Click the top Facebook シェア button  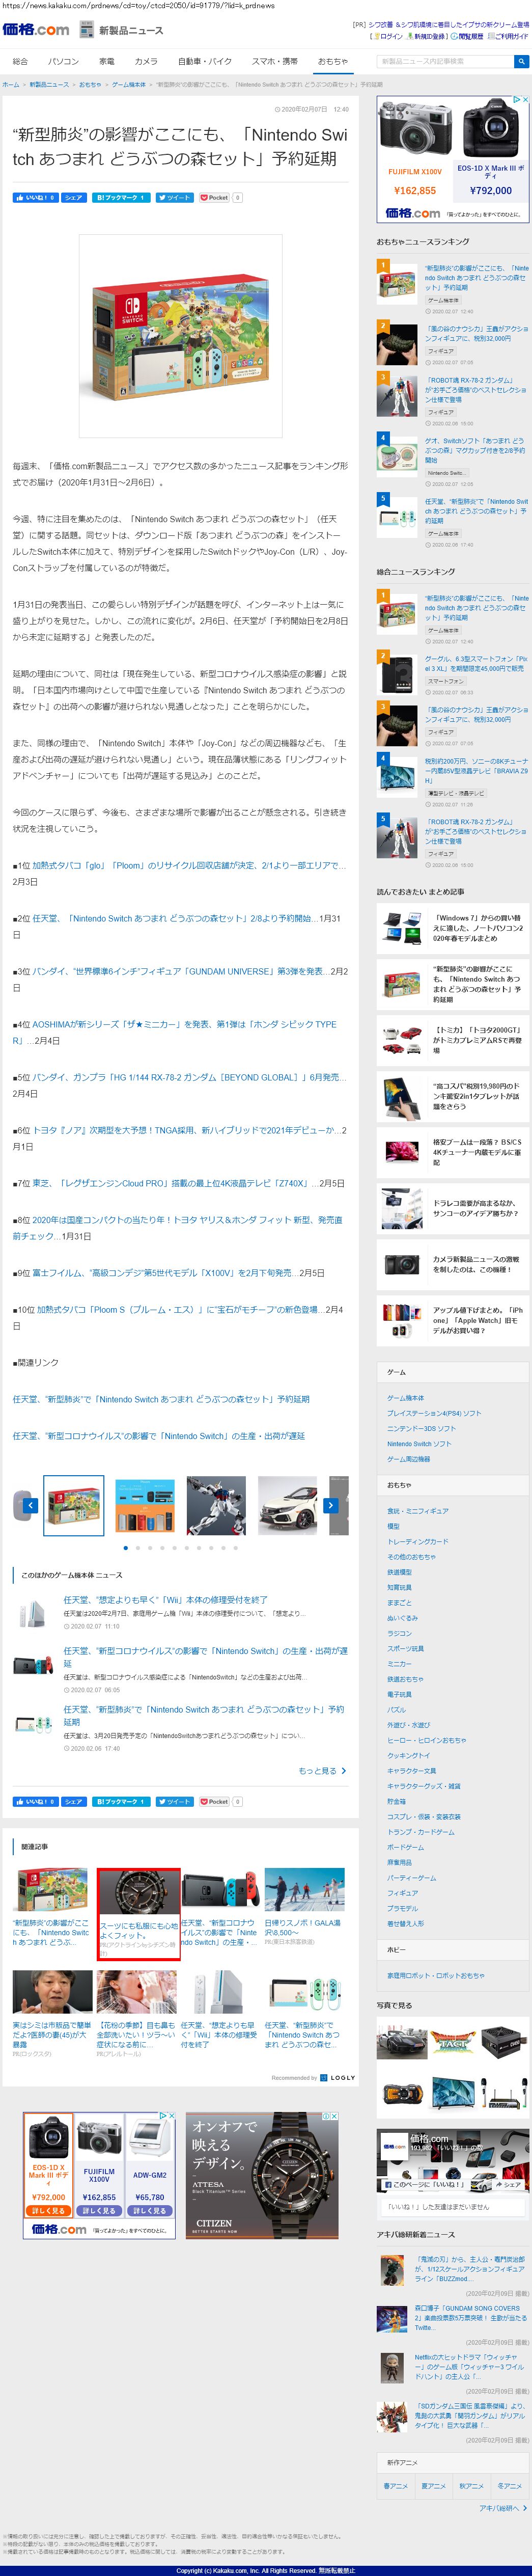(x=73, y=198)
